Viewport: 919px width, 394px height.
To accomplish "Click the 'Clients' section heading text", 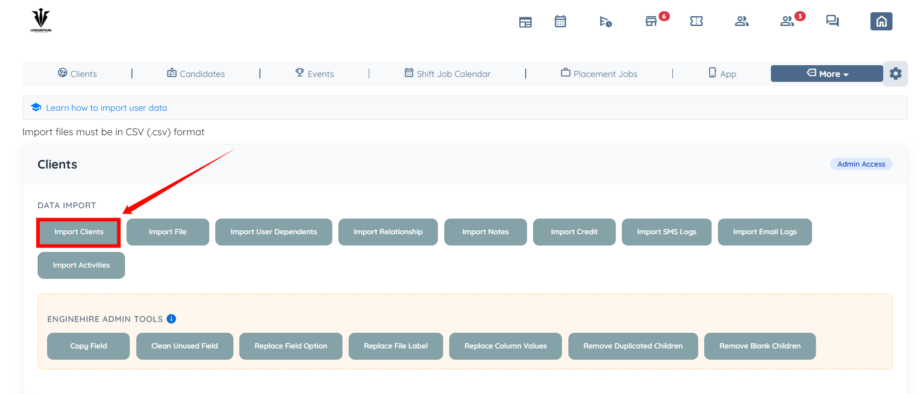I will pyautogui.click(x=57, y=165).
